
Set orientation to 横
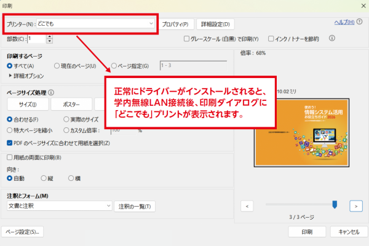69,178
